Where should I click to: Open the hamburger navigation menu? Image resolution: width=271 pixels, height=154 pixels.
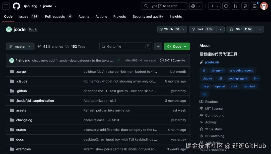(6, 6)
